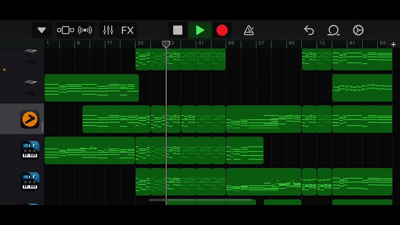This screenshot has height=225, width=400.
Task: Click bar 65 on the ruler
Action: (292, 43)
